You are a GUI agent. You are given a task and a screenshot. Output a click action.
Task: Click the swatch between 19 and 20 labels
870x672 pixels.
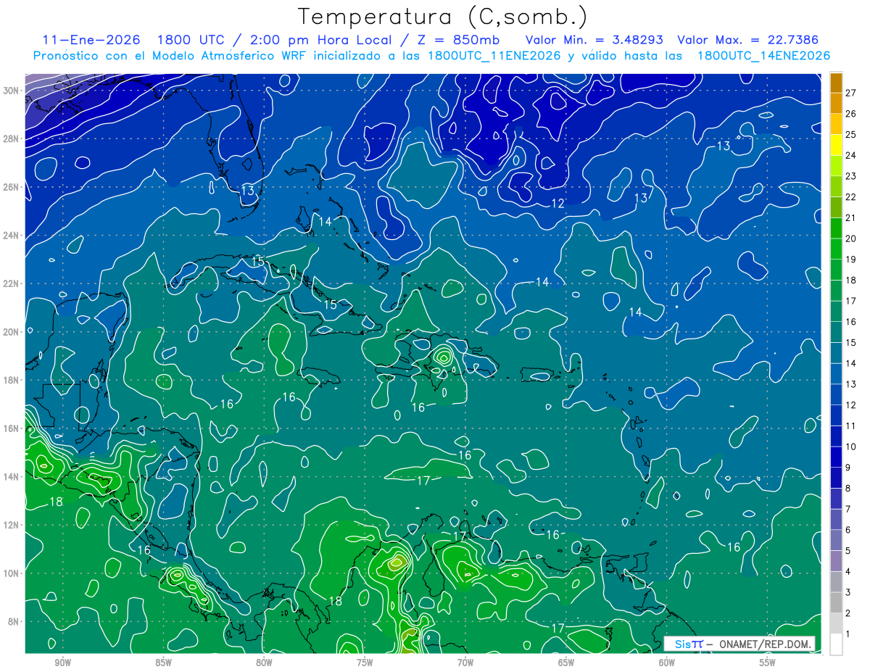[836, 249]
